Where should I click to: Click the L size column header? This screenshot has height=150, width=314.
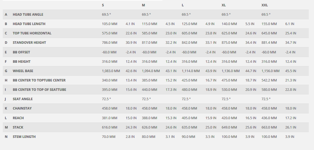(x=183, y=5)
